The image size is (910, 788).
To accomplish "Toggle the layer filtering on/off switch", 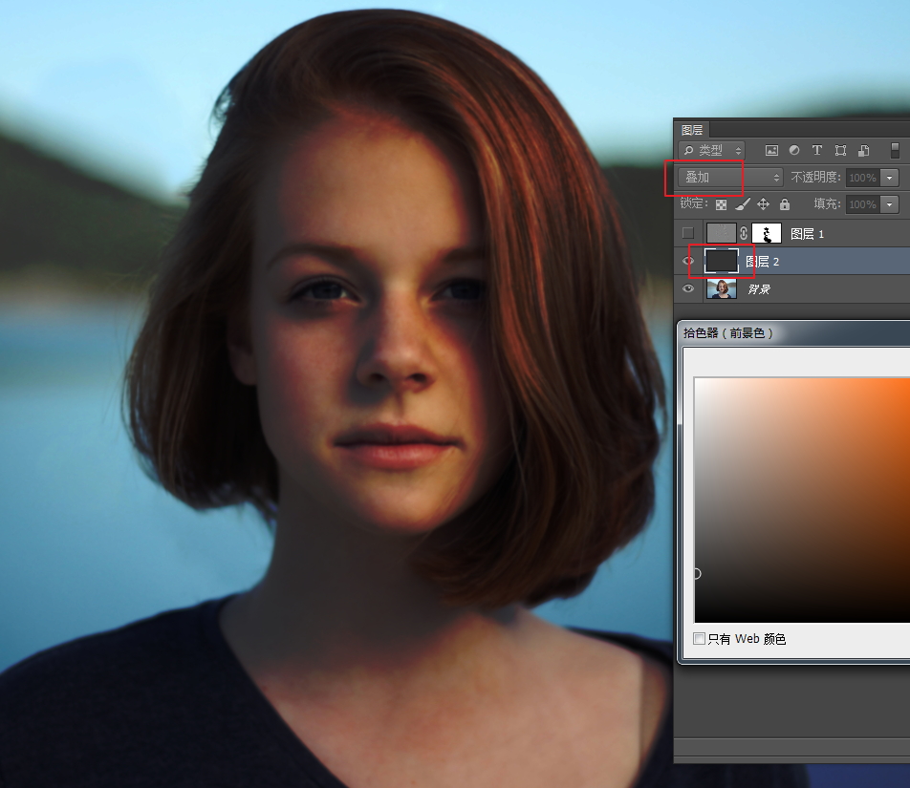I will pos(895,150).
